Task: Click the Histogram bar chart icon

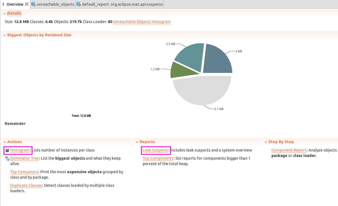Action: point(7,150)
